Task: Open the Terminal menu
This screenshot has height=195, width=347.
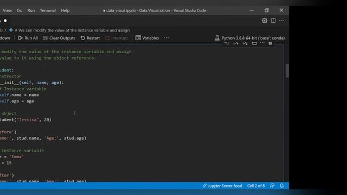Action: point(48,10)
